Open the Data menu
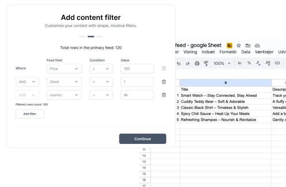The image size is (286, 187). [246, 52]
